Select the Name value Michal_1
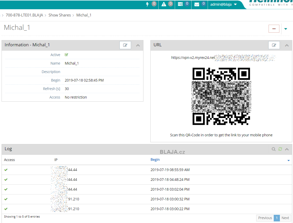 point(71,63)
